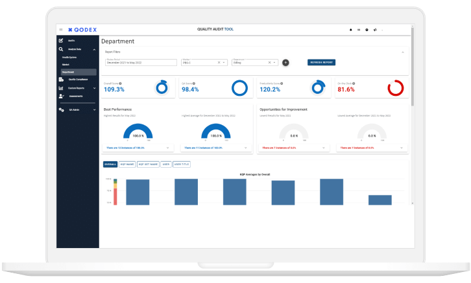Collapse the Report Filters panel
The image size is (471, 283).
click(402, 51)
